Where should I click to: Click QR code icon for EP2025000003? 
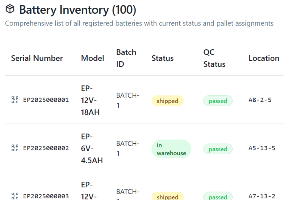[15, 196]
